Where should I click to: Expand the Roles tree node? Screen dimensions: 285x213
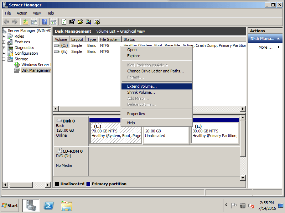(x=4, y=36)
